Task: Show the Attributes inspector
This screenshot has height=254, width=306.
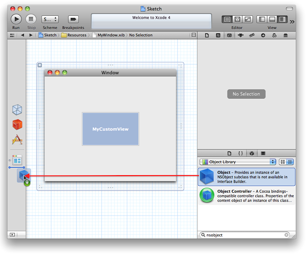Action: coord(241,35)
